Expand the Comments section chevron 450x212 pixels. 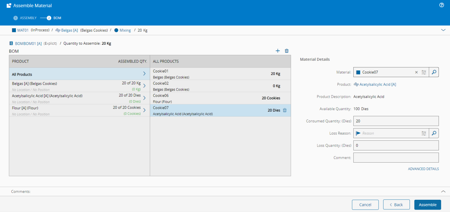(x=443, y=191)
